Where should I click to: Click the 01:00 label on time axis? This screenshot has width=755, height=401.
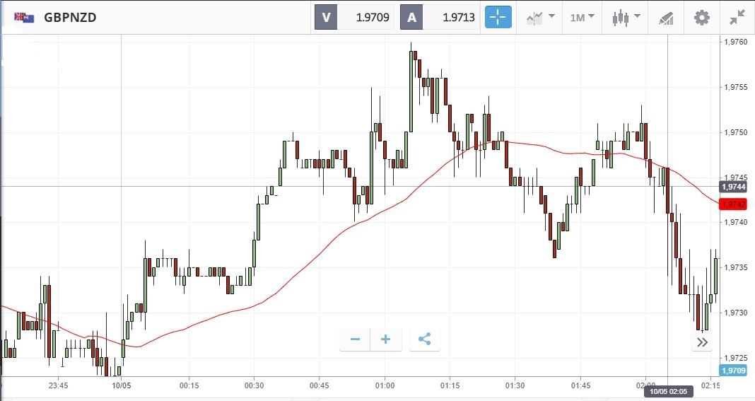point(385,385)
